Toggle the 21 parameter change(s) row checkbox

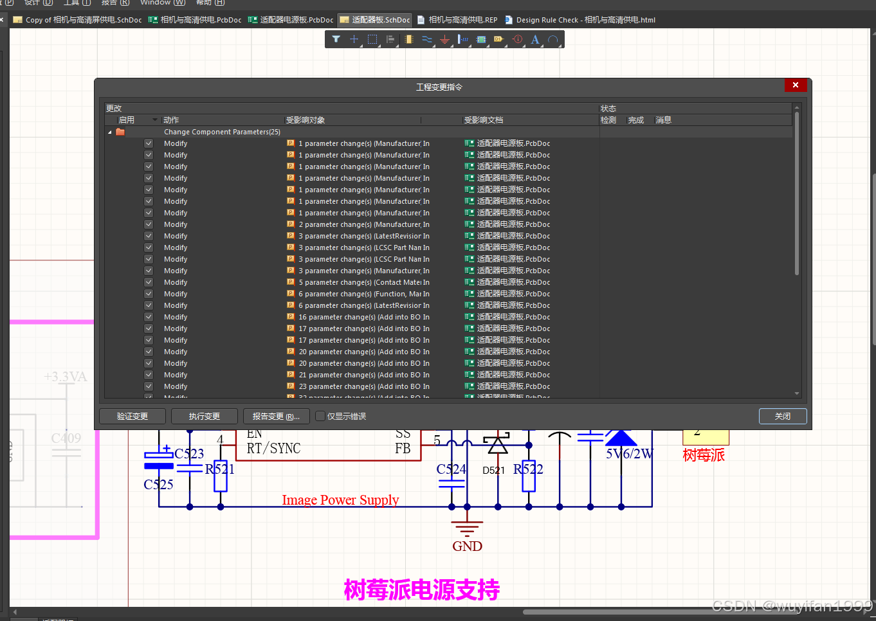[x=149, y=375]
